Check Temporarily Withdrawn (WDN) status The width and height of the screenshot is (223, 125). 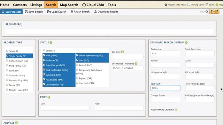pos(77,70)
